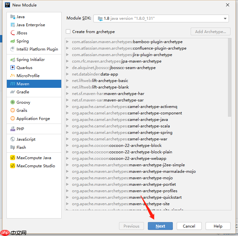238x236 pixels.
Task: Click the Spring Initializr icon
Action: pyautogui.click(x=13, y=60)
